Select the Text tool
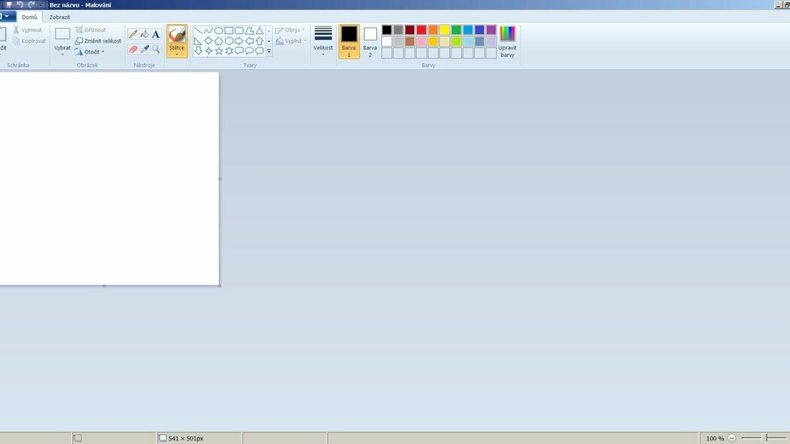 pos(156,34)
